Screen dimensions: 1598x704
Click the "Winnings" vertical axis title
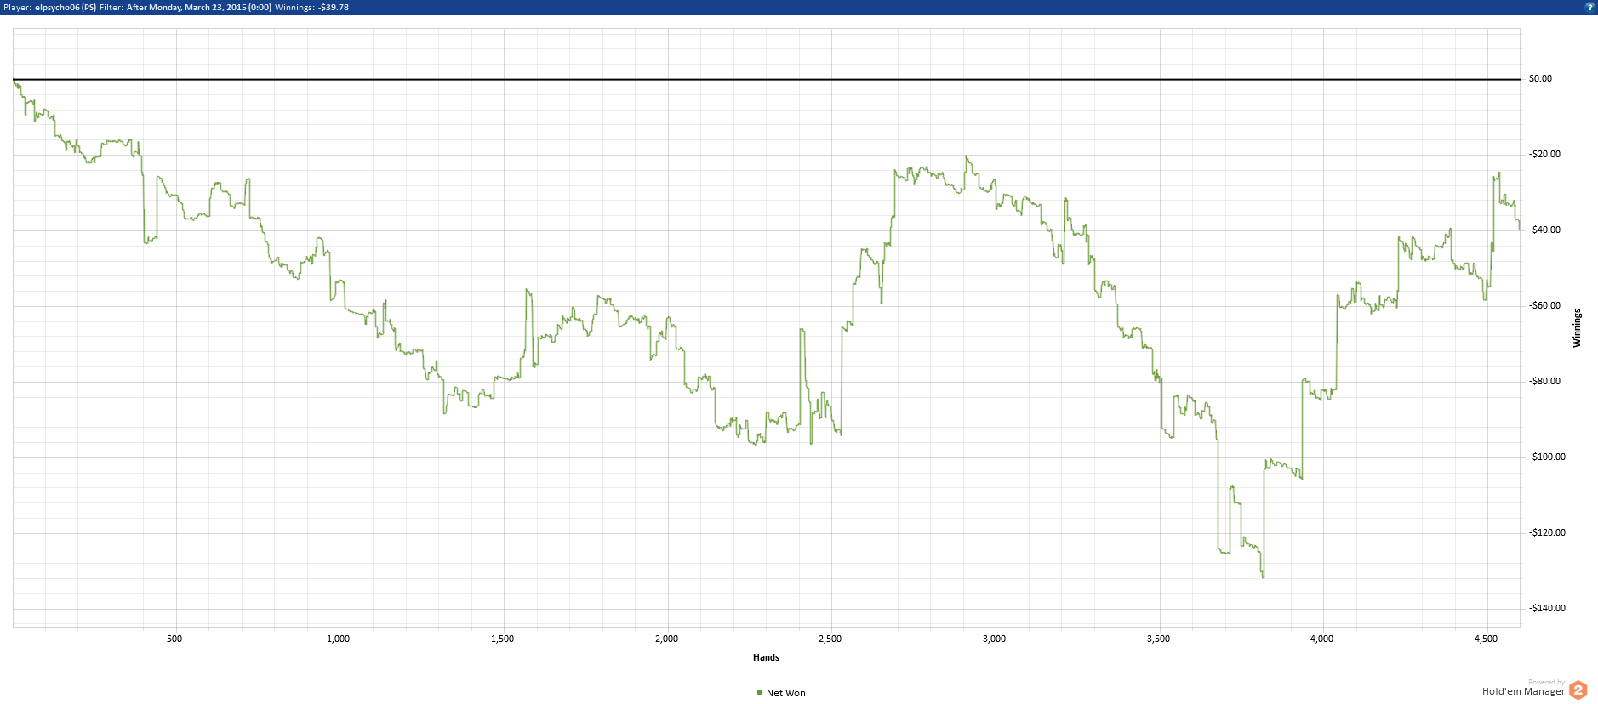(1577, 328)
